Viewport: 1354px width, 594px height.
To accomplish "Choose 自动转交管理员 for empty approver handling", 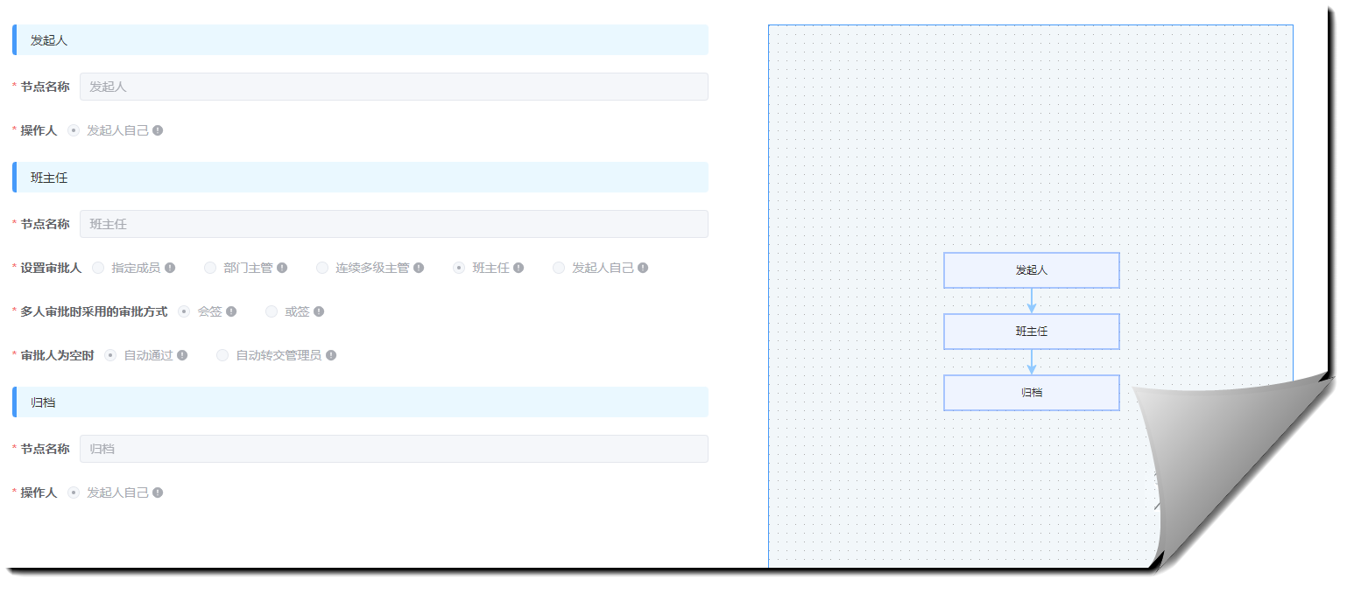I will coord(222,355).
